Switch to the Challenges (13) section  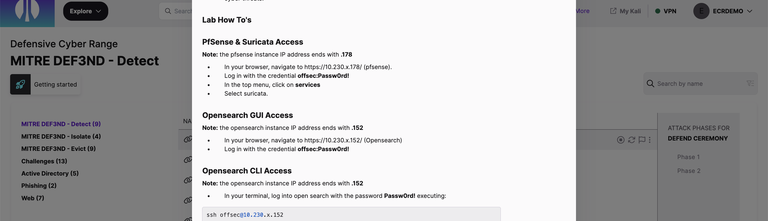point(43,161)
